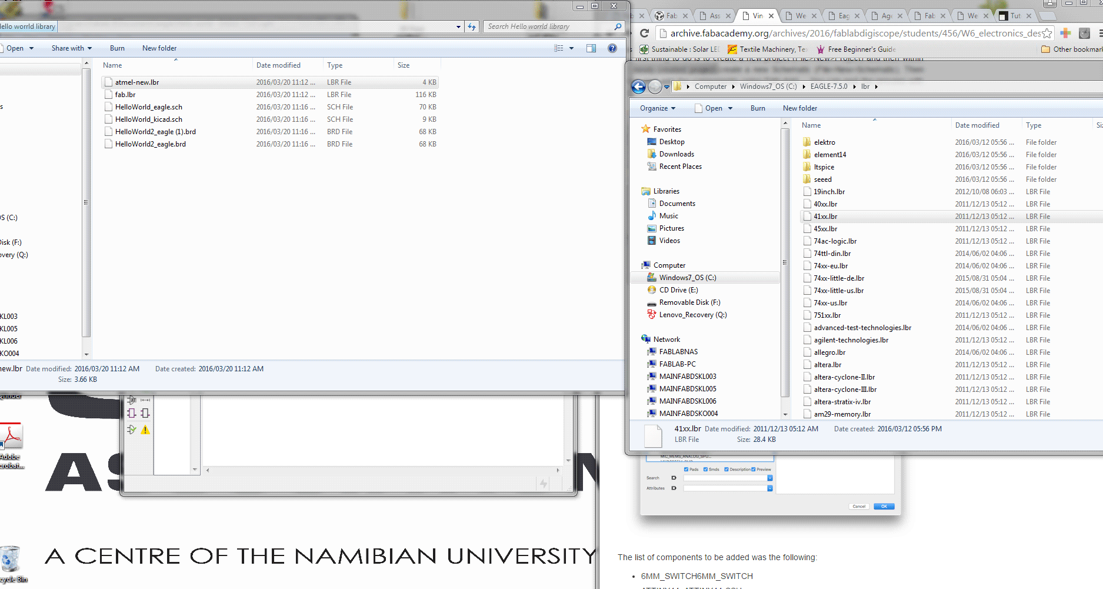1103x589 pixels.
Task: Expand the Share with dropdown
Action: point(72,48)
